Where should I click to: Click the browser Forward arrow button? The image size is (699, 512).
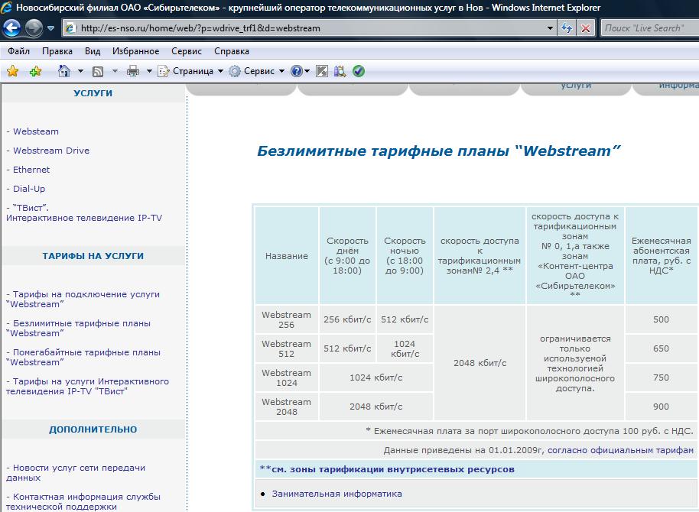pyautogui.click(x=34, y=28)
